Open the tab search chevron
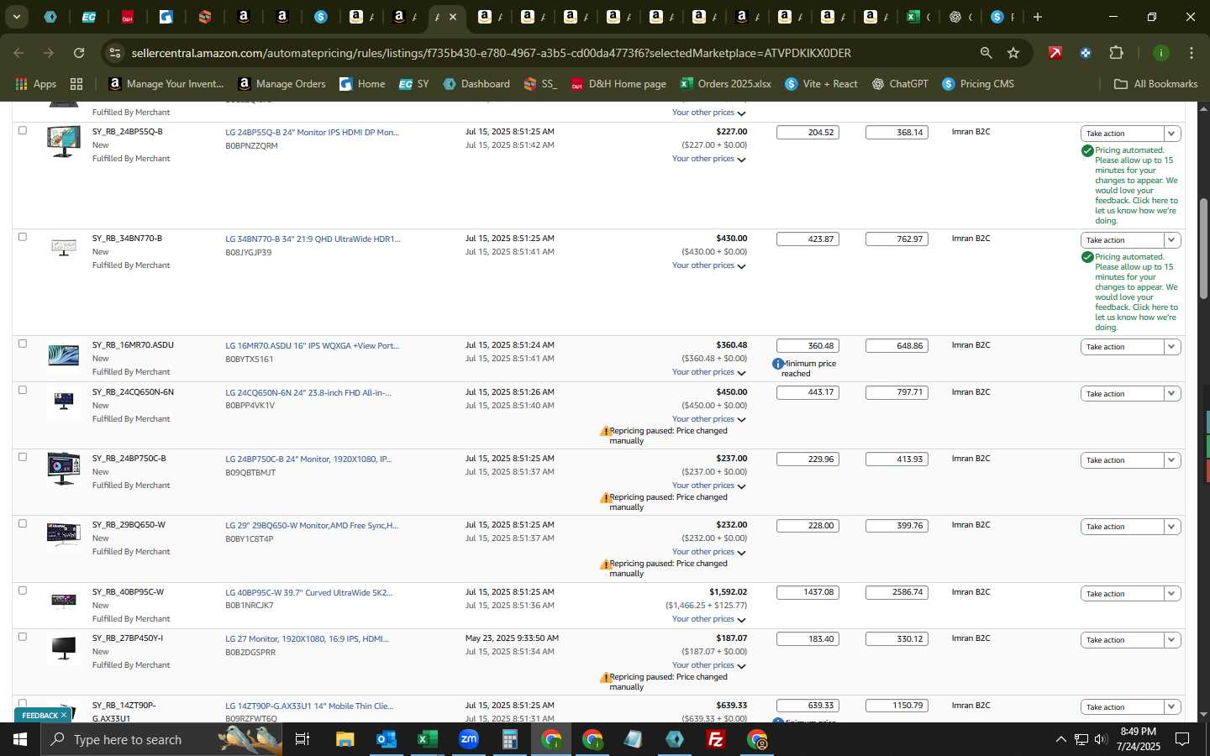 [x=16, y=16]
